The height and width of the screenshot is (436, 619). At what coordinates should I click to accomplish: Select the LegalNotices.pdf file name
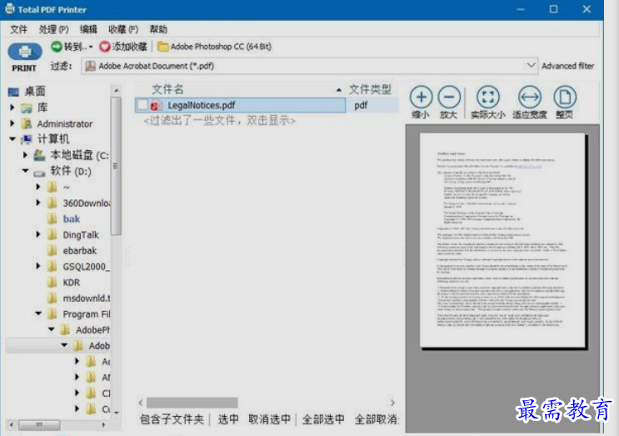(x=202, y=105)
